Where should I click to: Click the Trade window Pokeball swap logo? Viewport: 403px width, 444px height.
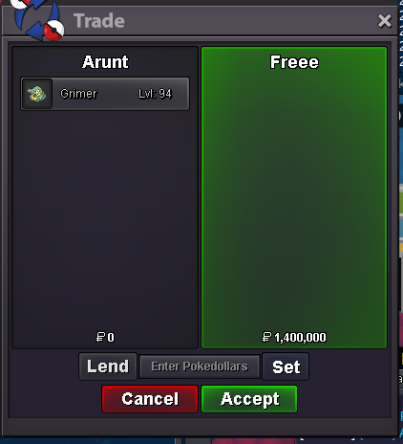point(37,20)
